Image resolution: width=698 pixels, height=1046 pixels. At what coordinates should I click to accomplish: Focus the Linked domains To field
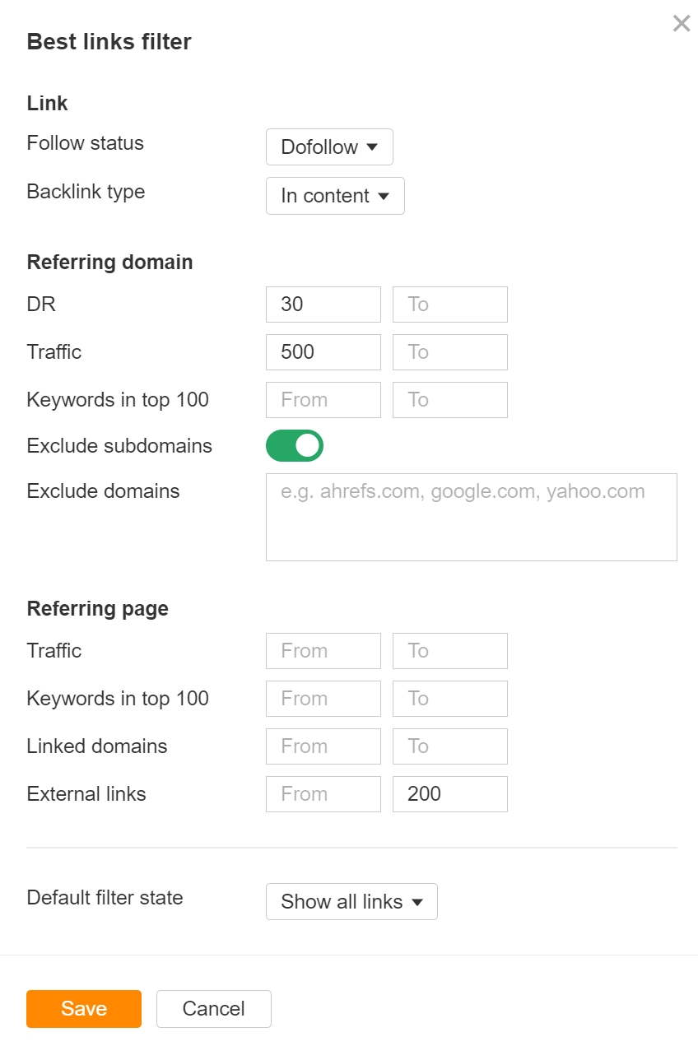(x=450, y=746)
